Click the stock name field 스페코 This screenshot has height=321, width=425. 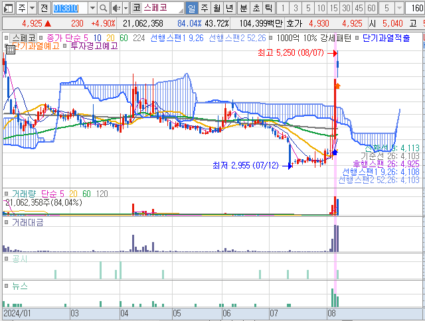163,8
